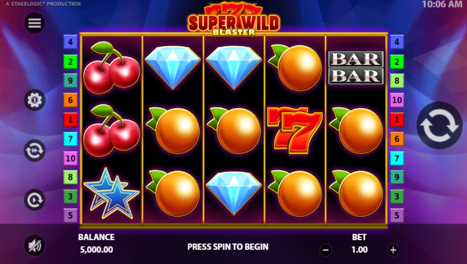Toggle the fast spin mode icon
Image resolution: width=467 pixels, height=264 pixels.
35,151
